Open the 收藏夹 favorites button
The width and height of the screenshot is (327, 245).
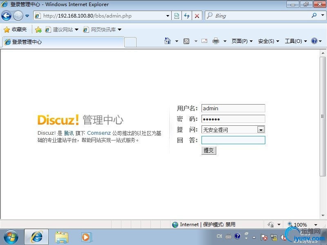point(15,29)
